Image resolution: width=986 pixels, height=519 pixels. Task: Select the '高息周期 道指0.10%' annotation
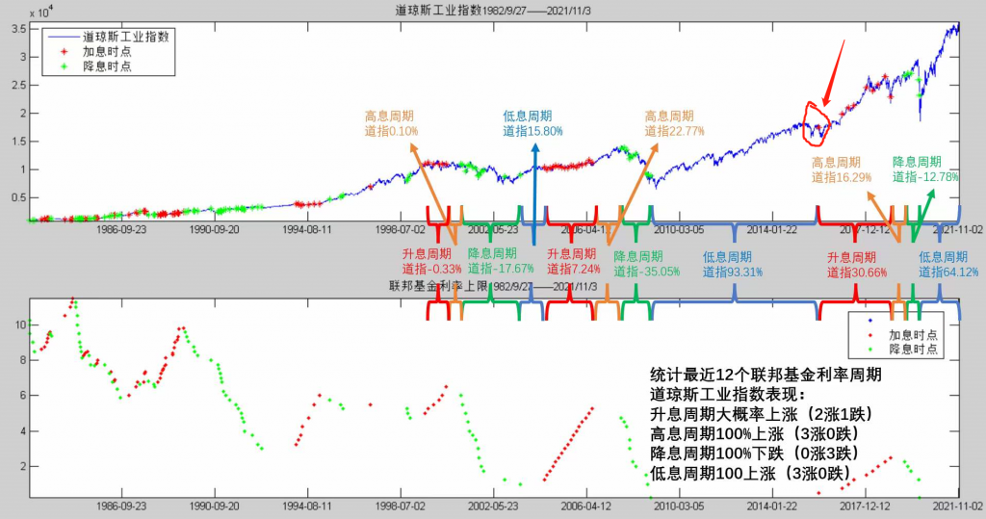pos(391,123)
